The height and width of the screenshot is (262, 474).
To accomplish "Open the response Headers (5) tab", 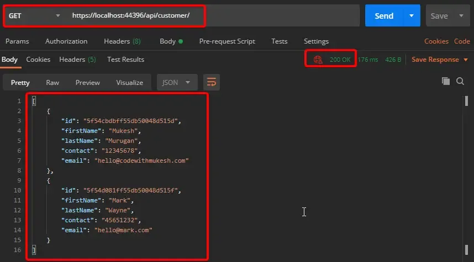I will (x=77, y=60).
